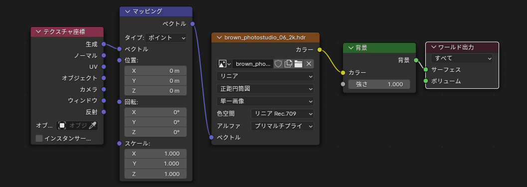Click the 位置 X 0 m field

click(x=156, y=71)
